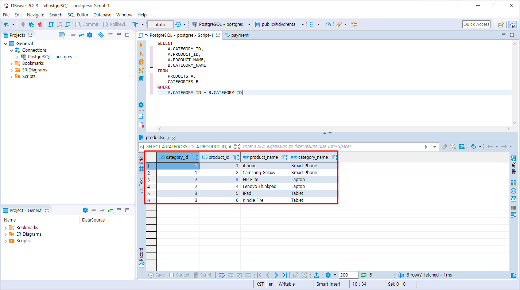
Task: Click Export results upload icon
Action: (x=317, y=275)
